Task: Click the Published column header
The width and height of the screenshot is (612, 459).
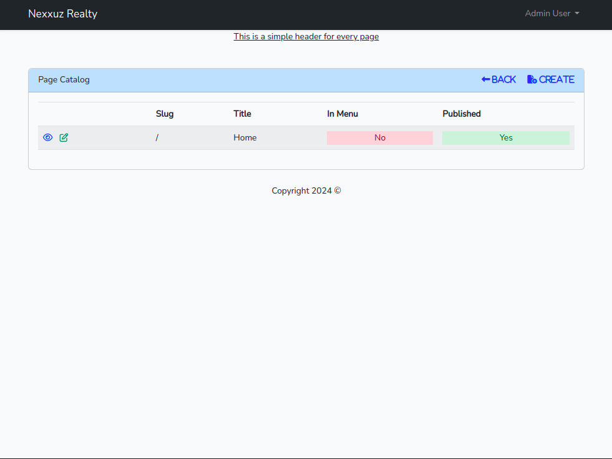Action: point(461,114)
